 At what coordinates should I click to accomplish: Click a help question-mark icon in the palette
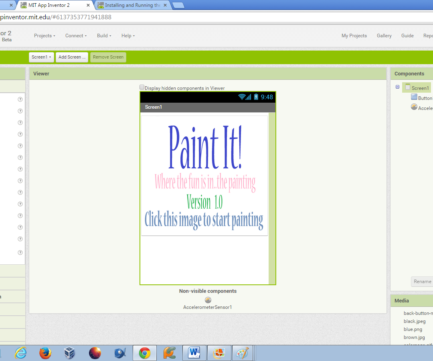click(x=20, y=99)
